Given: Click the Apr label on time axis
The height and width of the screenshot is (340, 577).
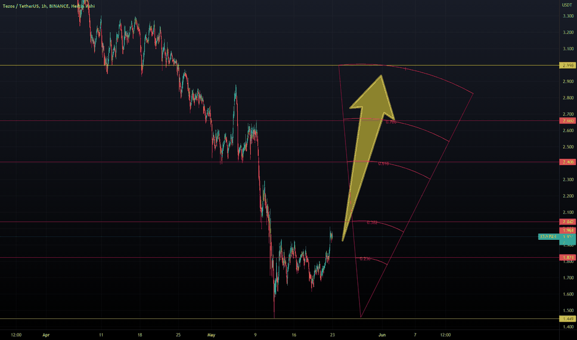Looking at the screenshot, I should pyautogui.click(x=46, y=335).
